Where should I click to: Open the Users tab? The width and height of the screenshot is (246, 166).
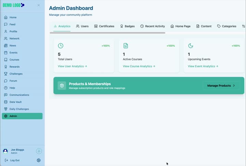pos(82,26)
